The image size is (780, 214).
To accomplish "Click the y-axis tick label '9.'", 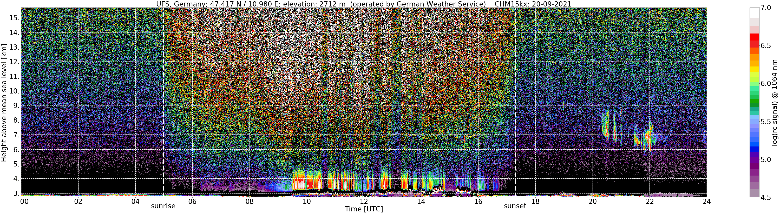I will (x=16, y=106).
